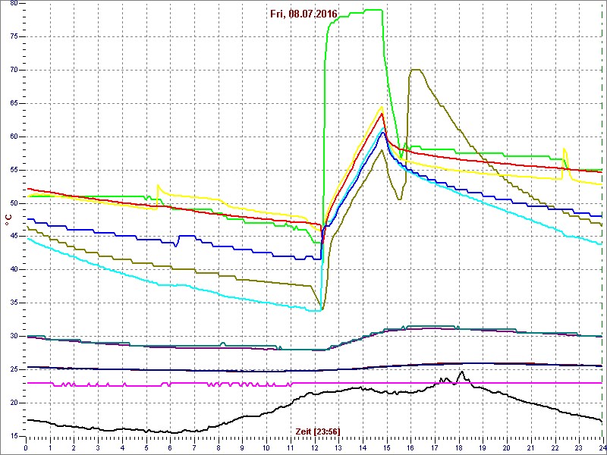Click hour 15 on the time axis
Image resolution: width=607 pixels, height=455 pixels.
[386, 446]
